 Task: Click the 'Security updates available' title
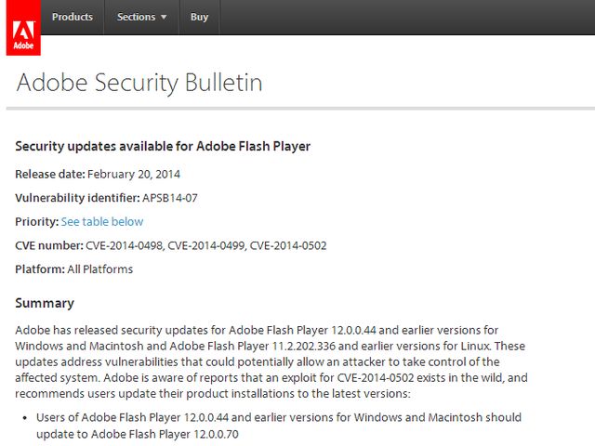pyautogui.click(x=163, y=147)
